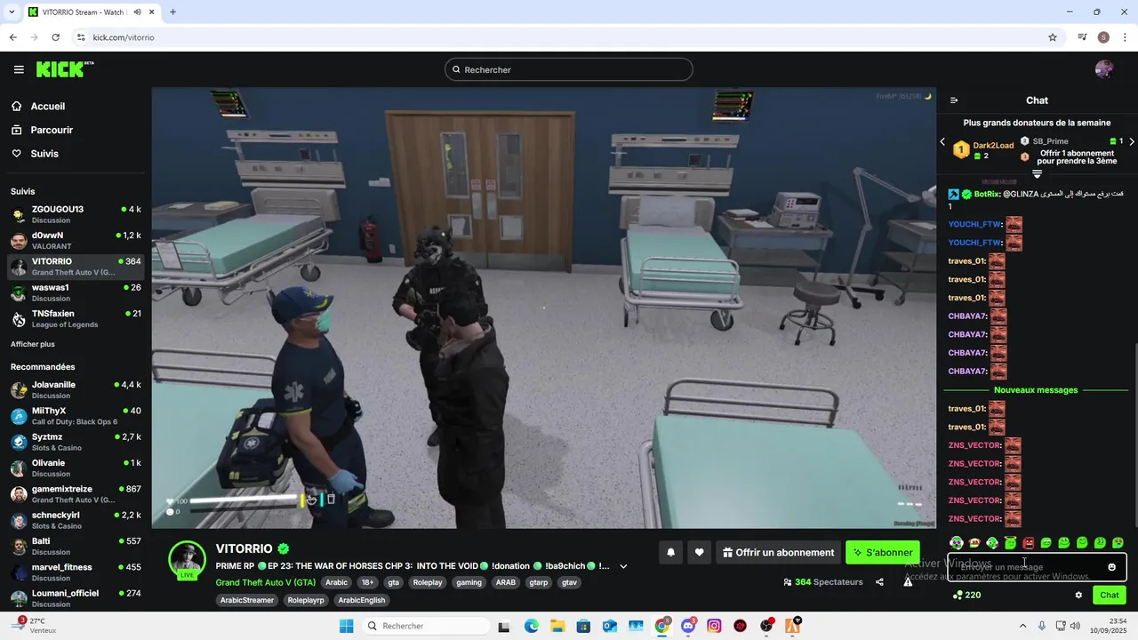Open the hamburger menu beside the Kick logo

coord(19,69)
